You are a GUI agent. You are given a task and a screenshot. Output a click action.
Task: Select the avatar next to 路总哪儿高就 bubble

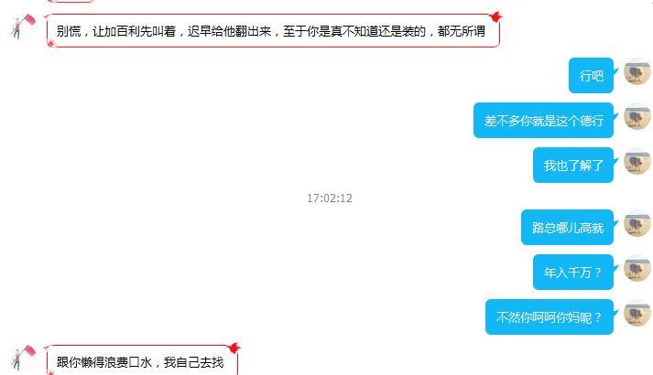(x=637, y=223)
